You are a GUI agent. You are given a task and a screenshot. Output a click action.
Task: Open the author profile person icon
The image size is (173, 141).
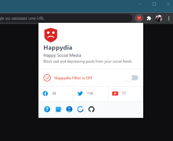[69, 109]
